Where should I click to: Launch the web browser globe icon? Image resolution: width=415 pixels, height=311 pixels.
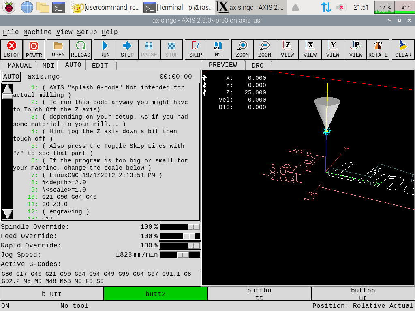click(27, 7)
